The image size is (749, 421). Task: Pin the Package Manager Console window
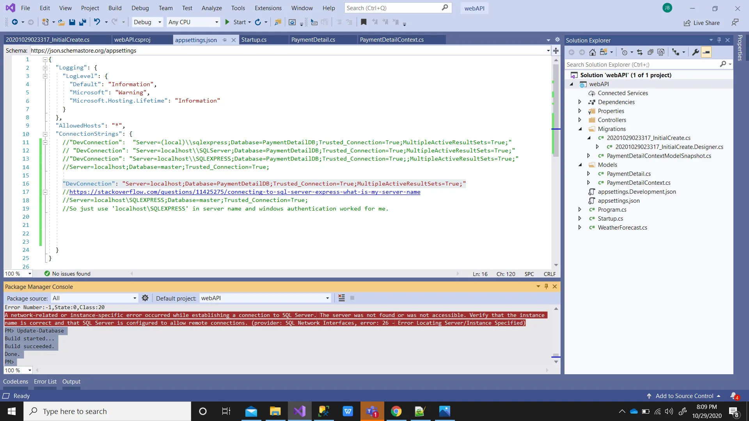546,287
